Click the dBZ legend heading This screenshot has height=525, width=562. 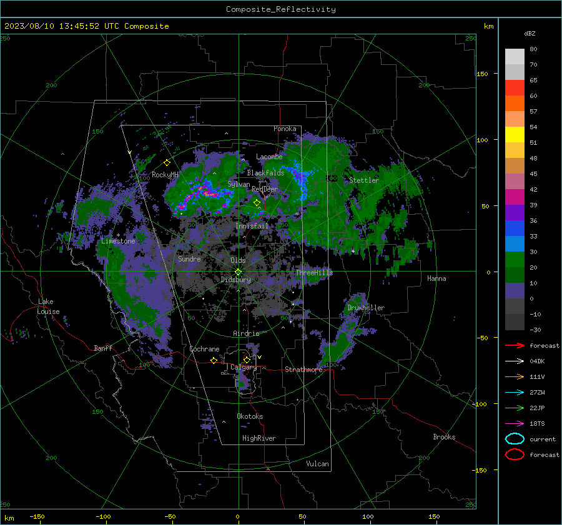(x=530, y=33)
